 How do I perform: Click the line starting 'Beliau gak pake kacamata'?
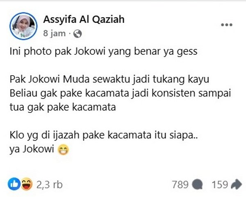click(x=120, y=93)
